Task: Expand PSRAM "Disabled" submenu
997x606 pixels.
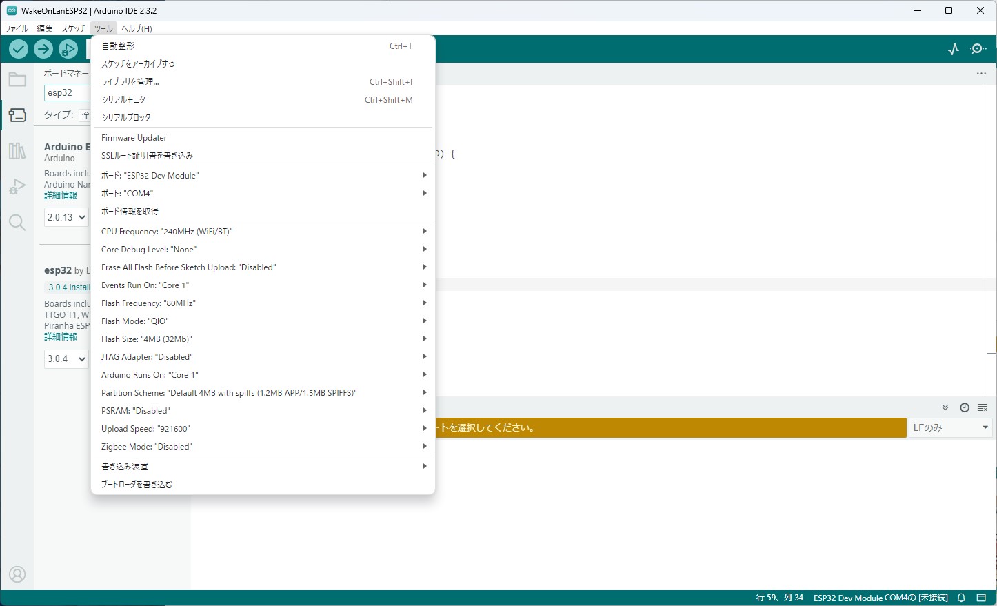Action: (x=263, y=411)
